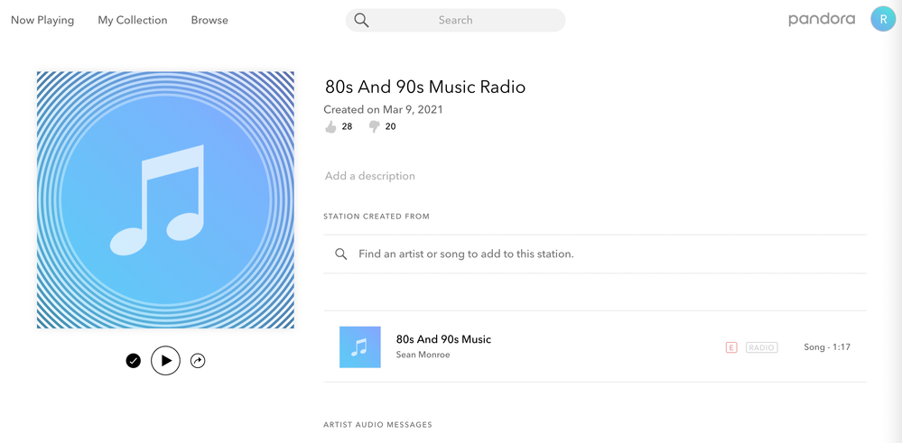Click the magnifier icon in top search bar
This screenshot has height=443, width=902.
(361, 20)
